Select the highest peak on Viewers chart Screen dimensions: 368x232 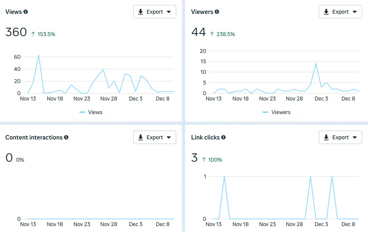[316, 64]
